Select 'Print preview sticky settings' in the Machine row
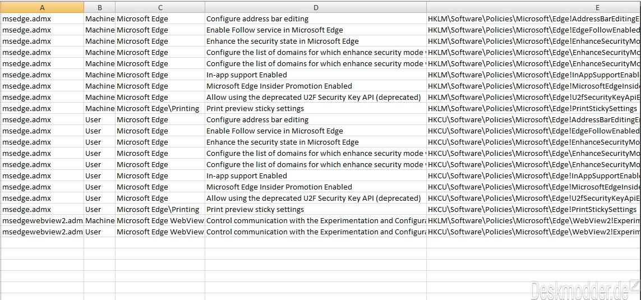 click(x=316, y=109)
